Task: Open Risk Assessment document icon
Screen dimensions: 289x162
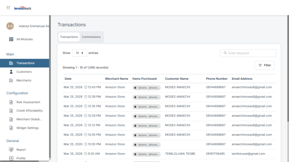Action: coord(11,102)
